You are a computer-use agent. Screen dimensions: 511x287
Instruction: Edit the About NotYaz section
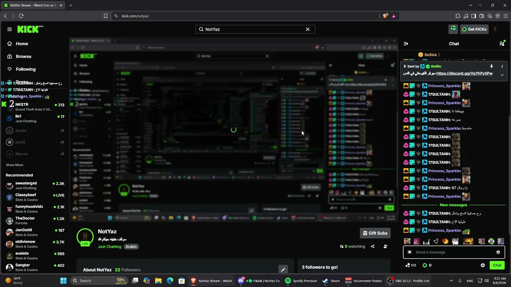point(283,270)
